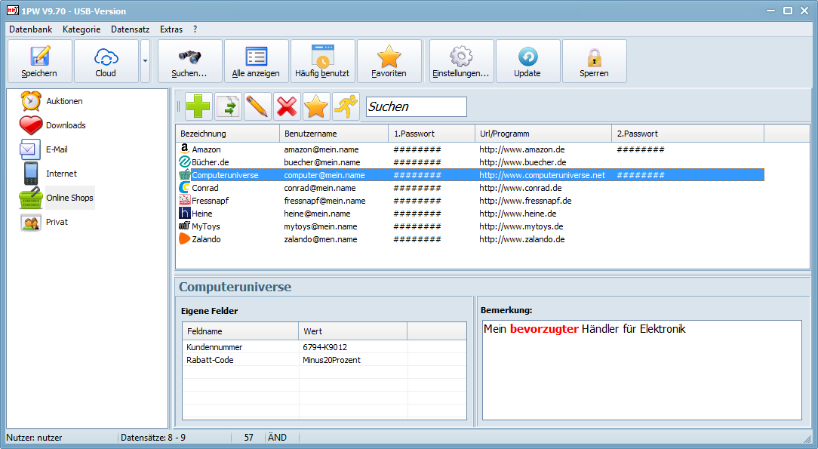Open the ? help menu
Screen dimensions: 818x449
(x=195, y=29)
